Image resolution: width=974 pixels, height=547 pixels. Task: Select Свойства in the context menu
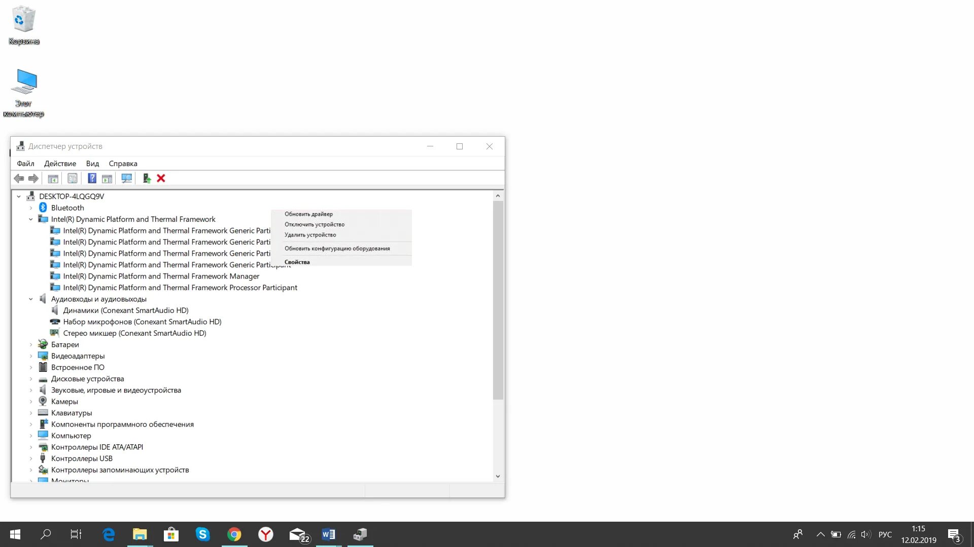tap(297, 262)
